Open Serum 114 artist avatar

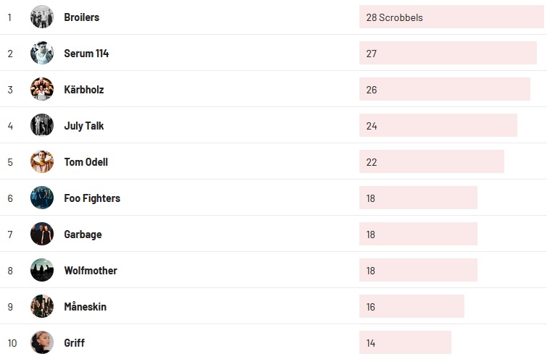[x=42, y=53]
